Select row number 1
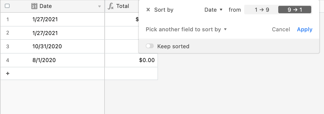This screenshot has width=324, height=114. coord(7,19)
